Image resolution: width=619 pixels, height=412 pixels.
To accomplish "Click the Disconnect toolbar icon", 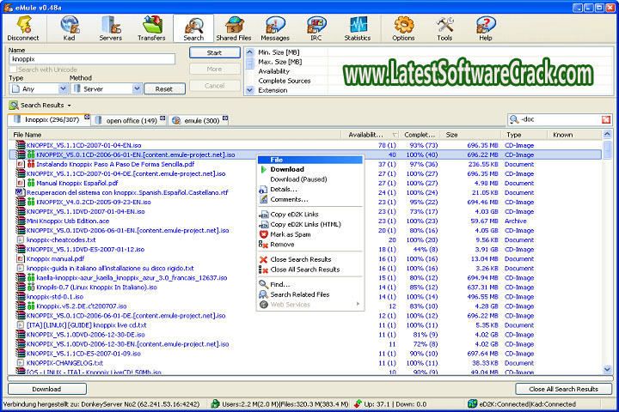I will click(x=23, y=28).
